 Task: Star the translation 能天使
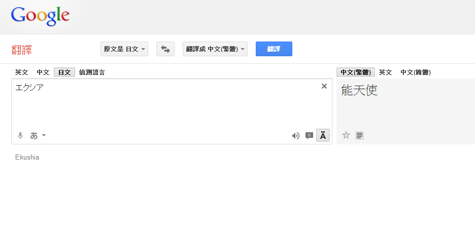(346, 135)
